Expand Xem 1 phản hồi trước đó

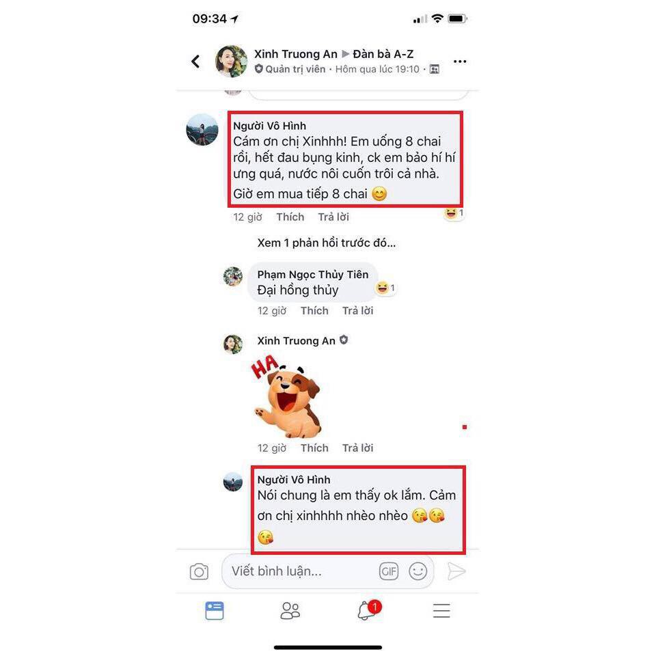[327, 243]
